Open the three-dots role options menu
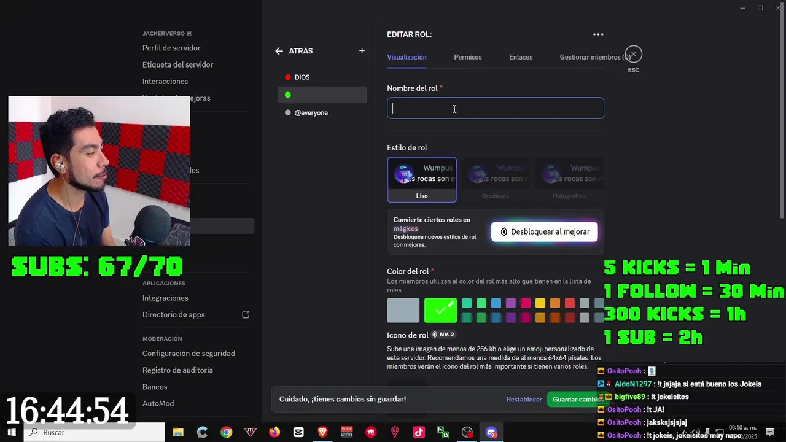786x442 pixels. tap(598, 34)
